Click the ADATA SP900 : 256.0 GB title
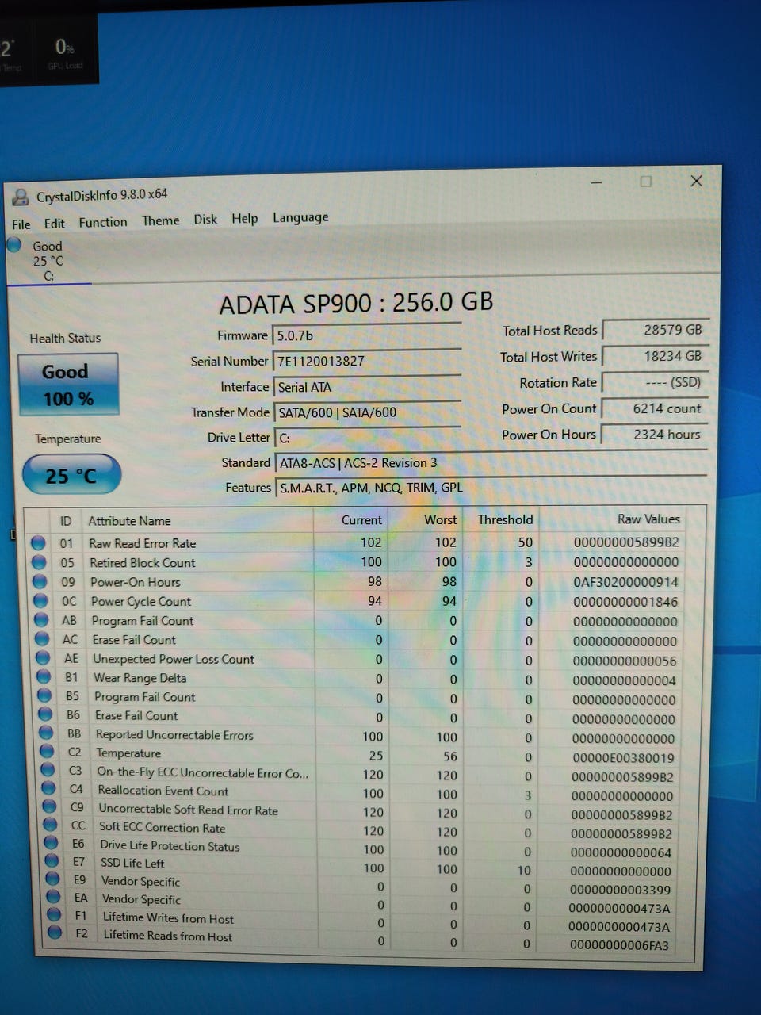 356,302
